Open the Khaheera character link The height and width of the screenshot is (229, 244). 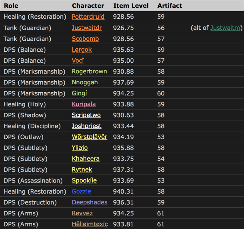click(x=86, y=159)
